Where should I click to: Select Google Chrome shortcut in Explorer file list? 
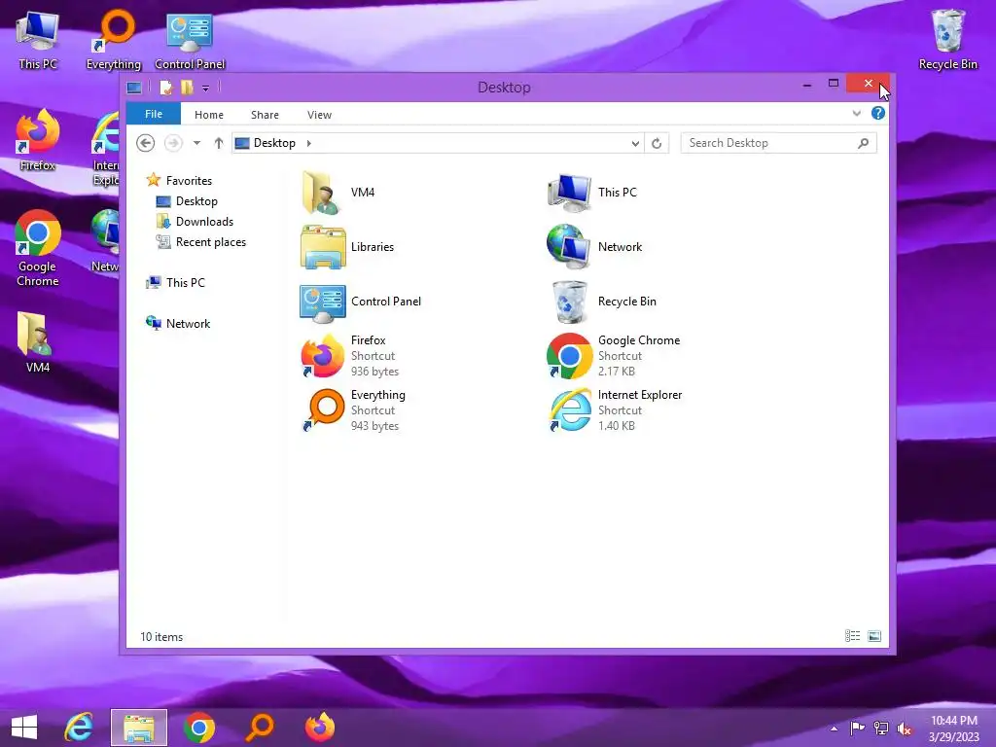[614, 356]
